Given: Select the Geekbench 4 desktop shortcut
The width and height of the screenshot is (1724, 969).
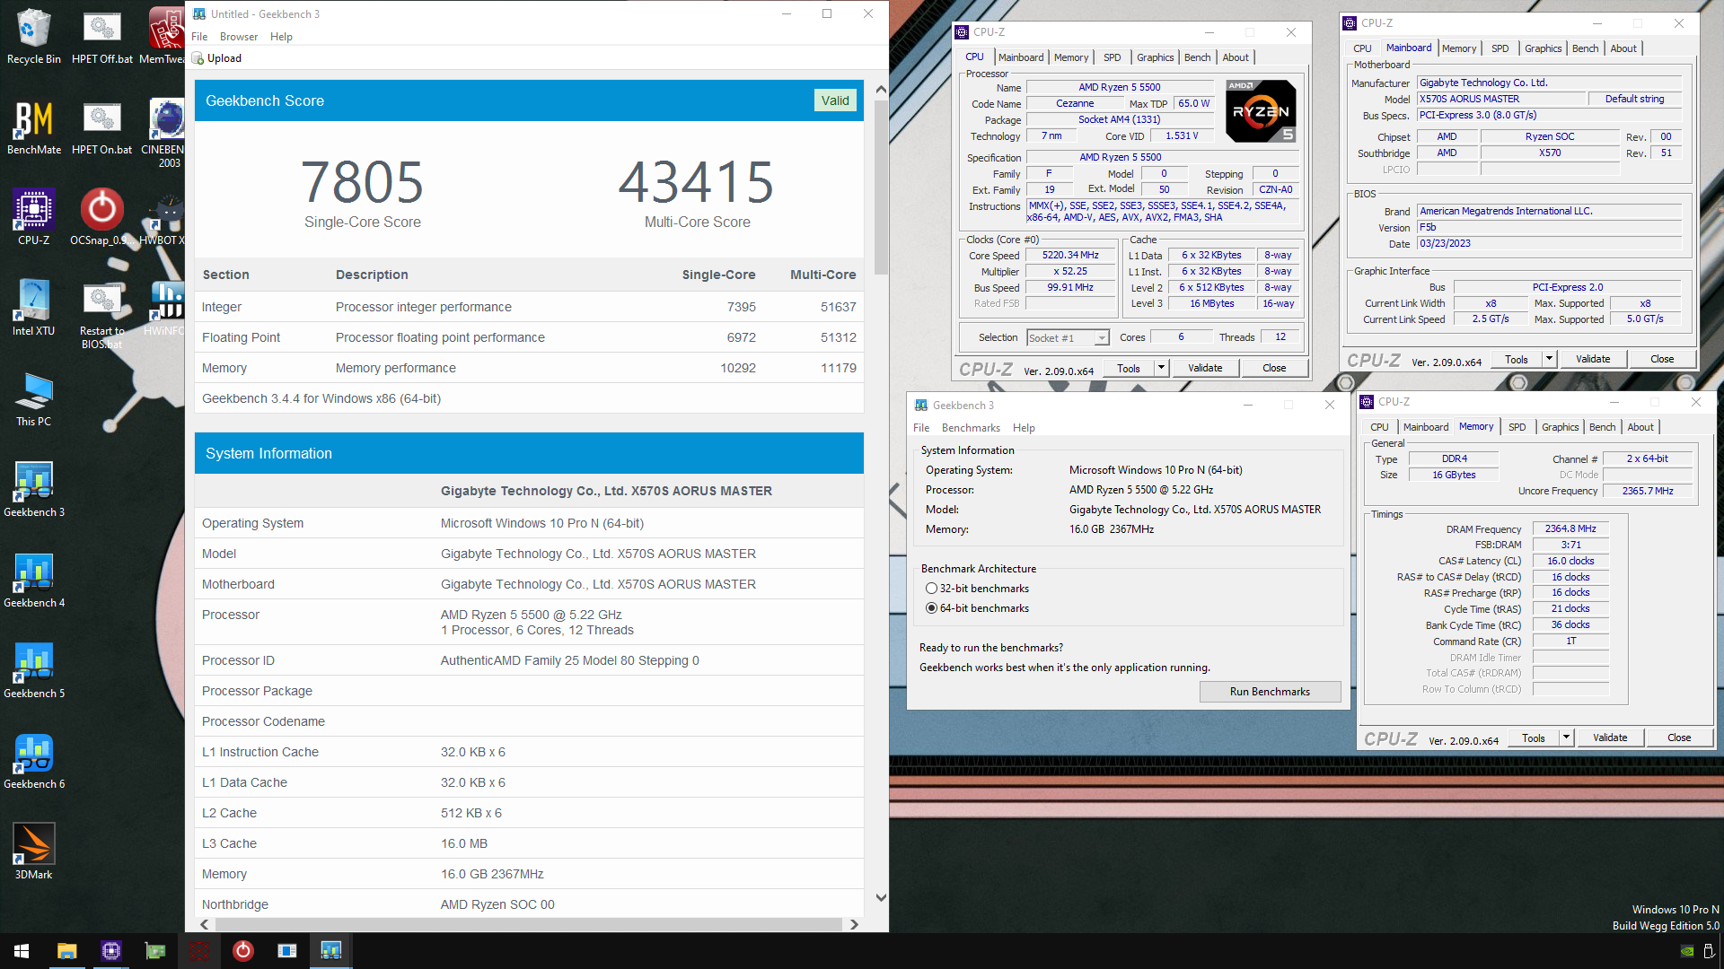Looking at the screenshot, I should (33, 580).
